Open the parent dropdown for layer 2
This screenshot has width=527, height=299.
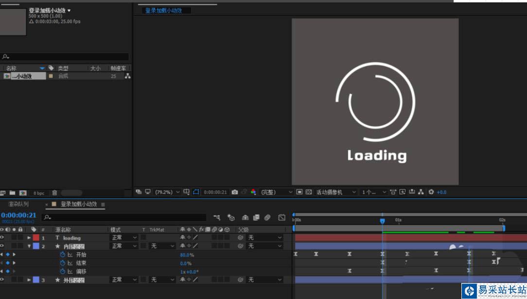tap(265, 246)
